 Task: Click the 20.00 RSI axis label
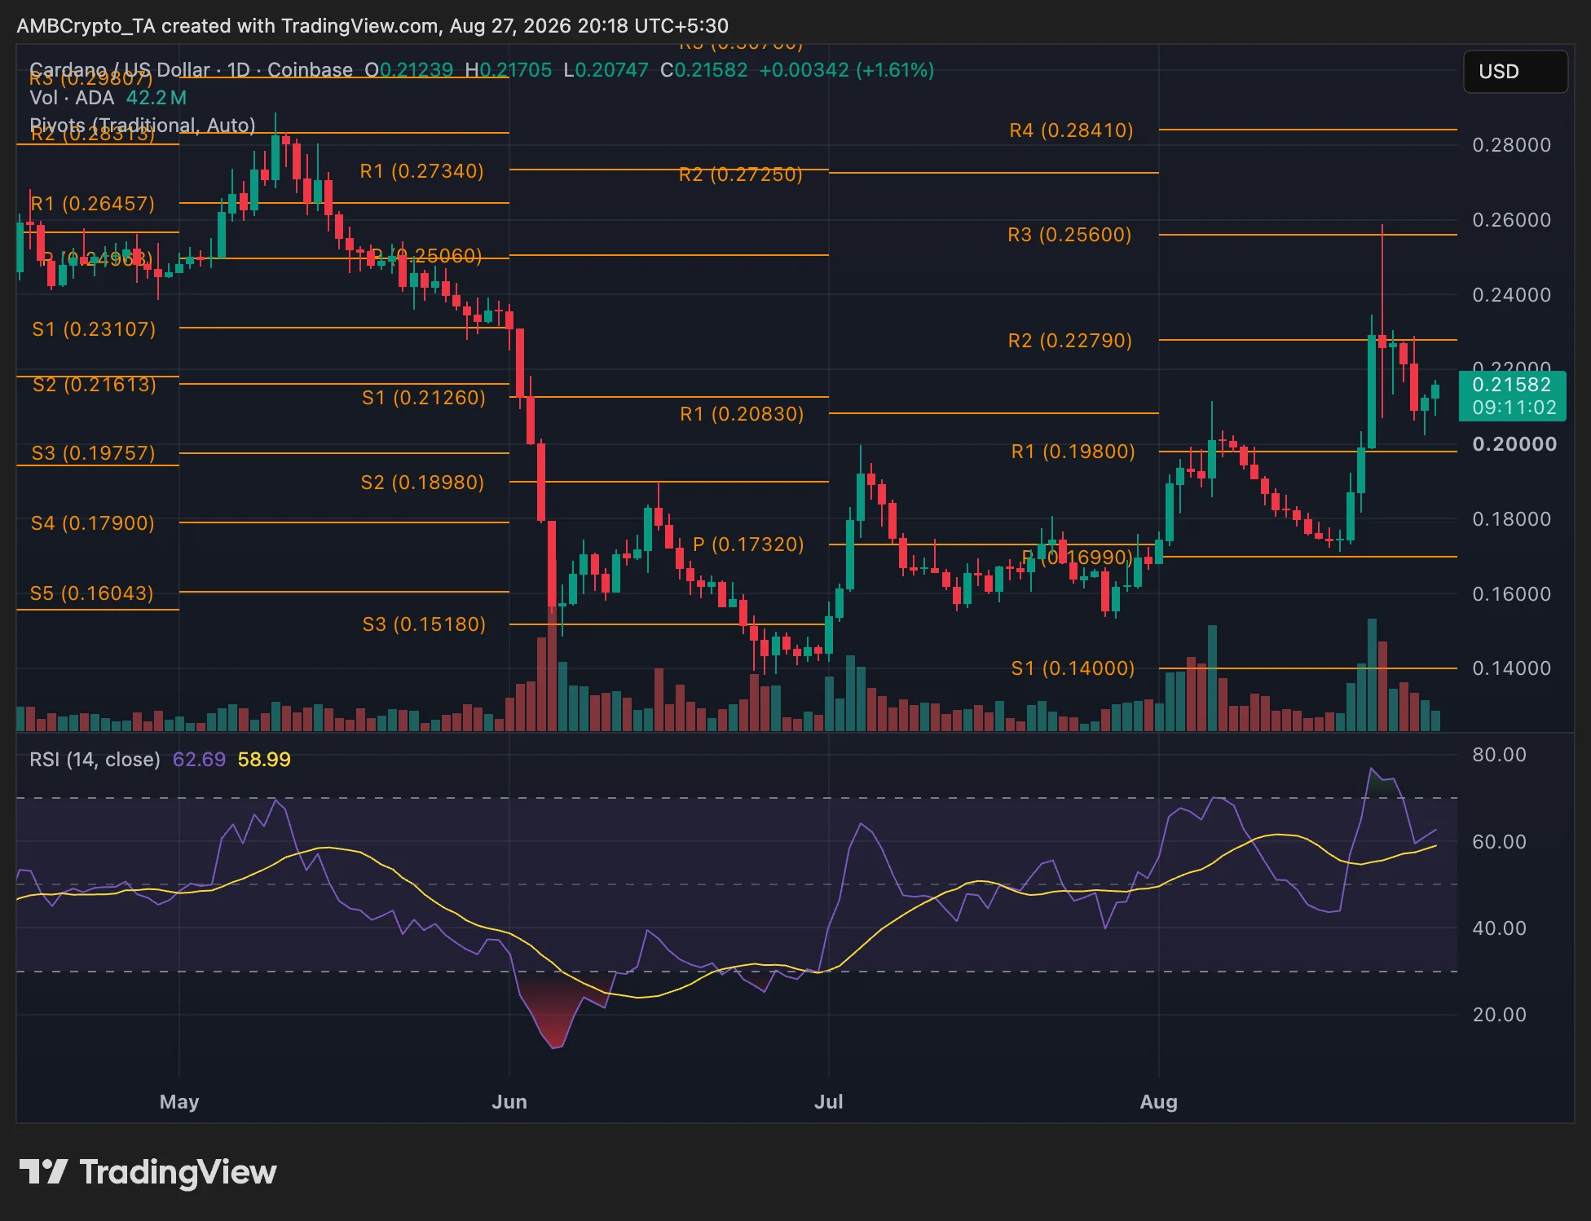tap(1499, 1015)
